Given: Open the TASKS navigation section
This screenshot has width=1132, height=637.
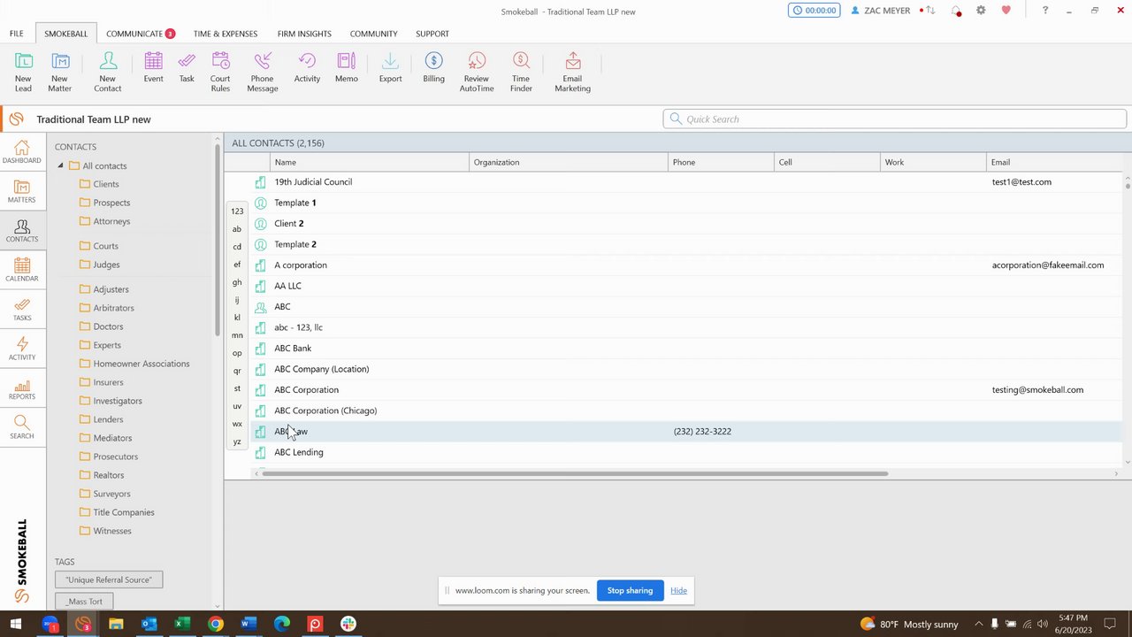Looking at the screenshot, I should point(22,309).
